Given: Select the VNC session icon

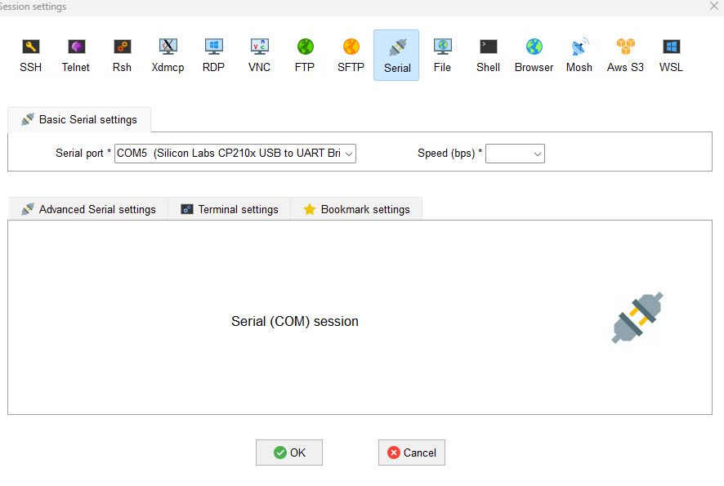Looking at the screenshot, I should 259,55.
